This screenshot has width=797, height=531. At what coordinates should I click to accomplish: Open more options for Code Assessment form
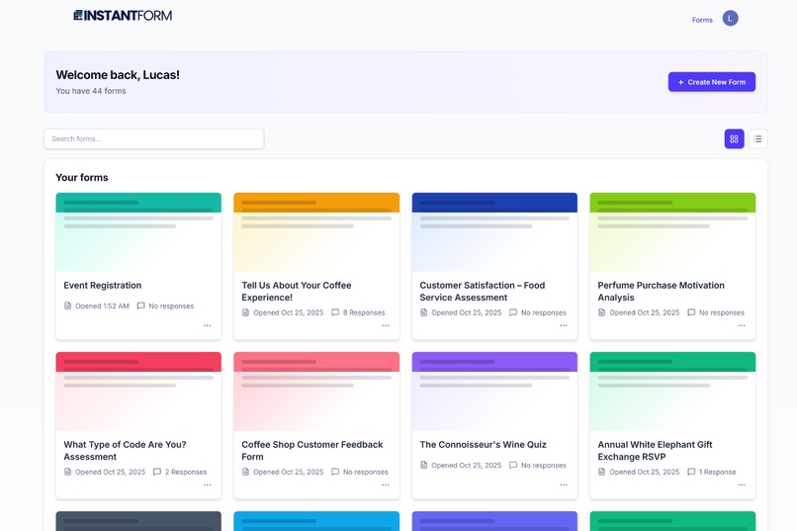coord(208,485)
